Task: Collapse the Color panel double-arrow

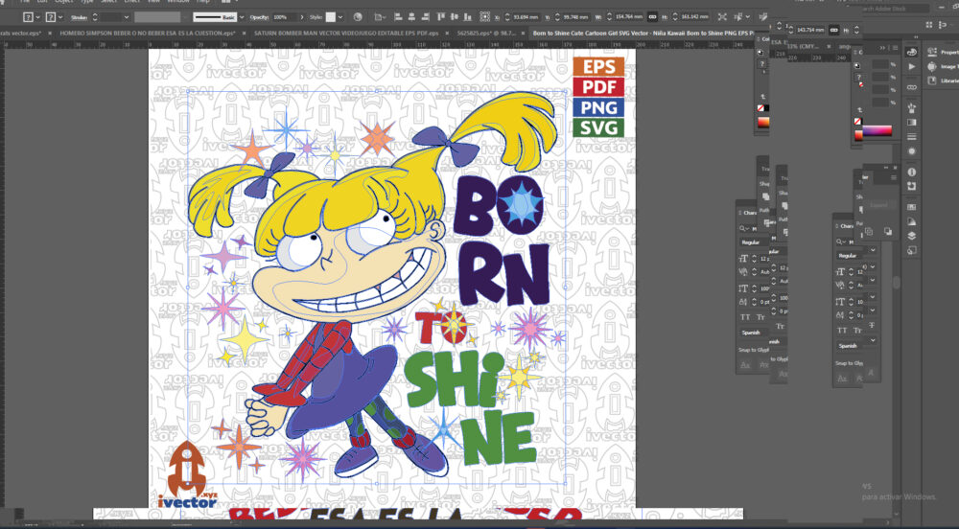Action: coord(882,47)
